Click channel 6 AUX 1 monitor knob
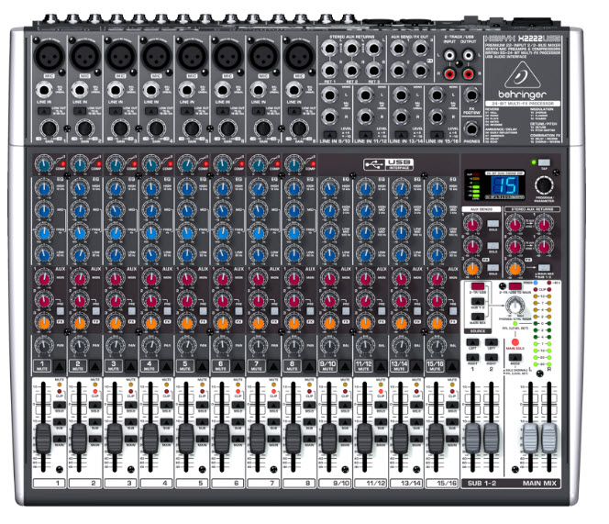 223,278
